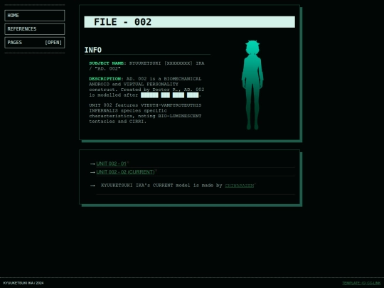This screenshot has width=384, height=288.
Task: Expand the PAGES [OPEN] menu
Action: 35,43
